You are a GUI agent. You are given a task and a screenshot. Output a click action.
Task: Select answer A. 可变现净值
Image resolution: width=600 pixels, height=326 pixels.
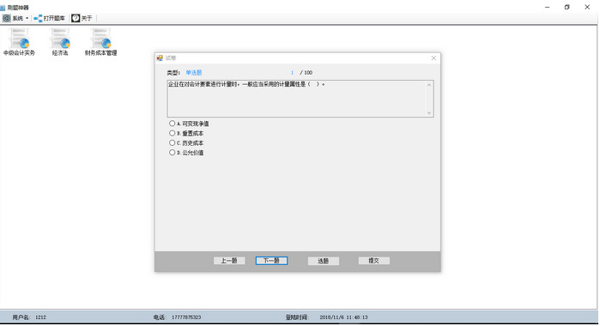[189, 124]
